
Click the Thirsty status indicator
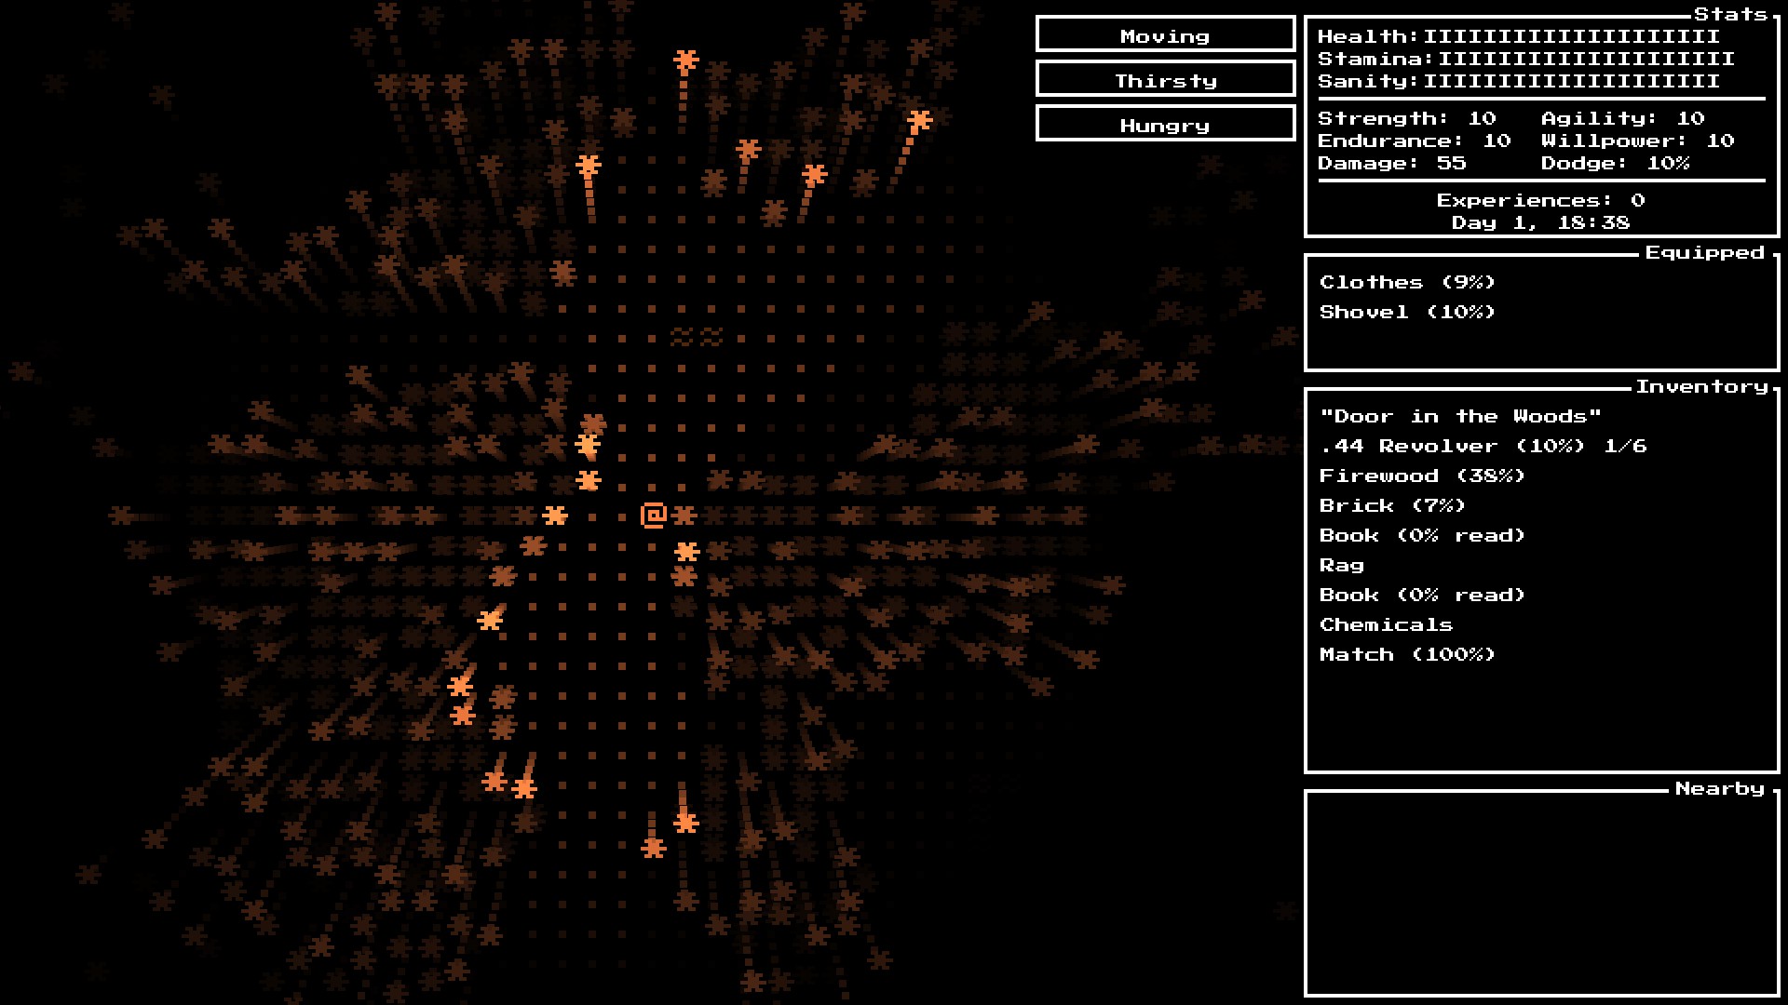(1165, 80)
